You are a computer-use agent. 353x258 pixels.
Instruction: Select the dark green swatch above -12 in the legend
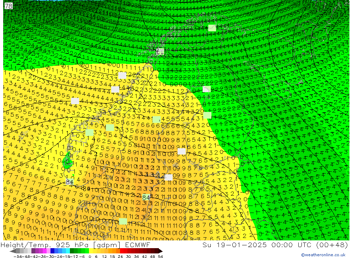click(x=72, y=251)
